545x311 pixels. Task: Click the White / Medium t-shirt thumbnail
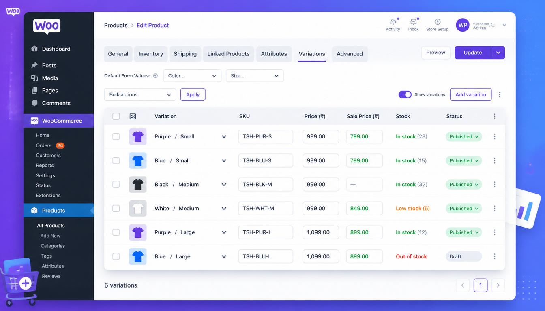pos(138,208)
